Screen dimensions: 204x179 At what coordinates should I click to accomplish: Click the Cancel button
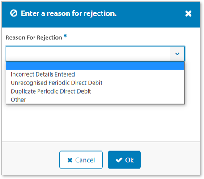[81, 160]
